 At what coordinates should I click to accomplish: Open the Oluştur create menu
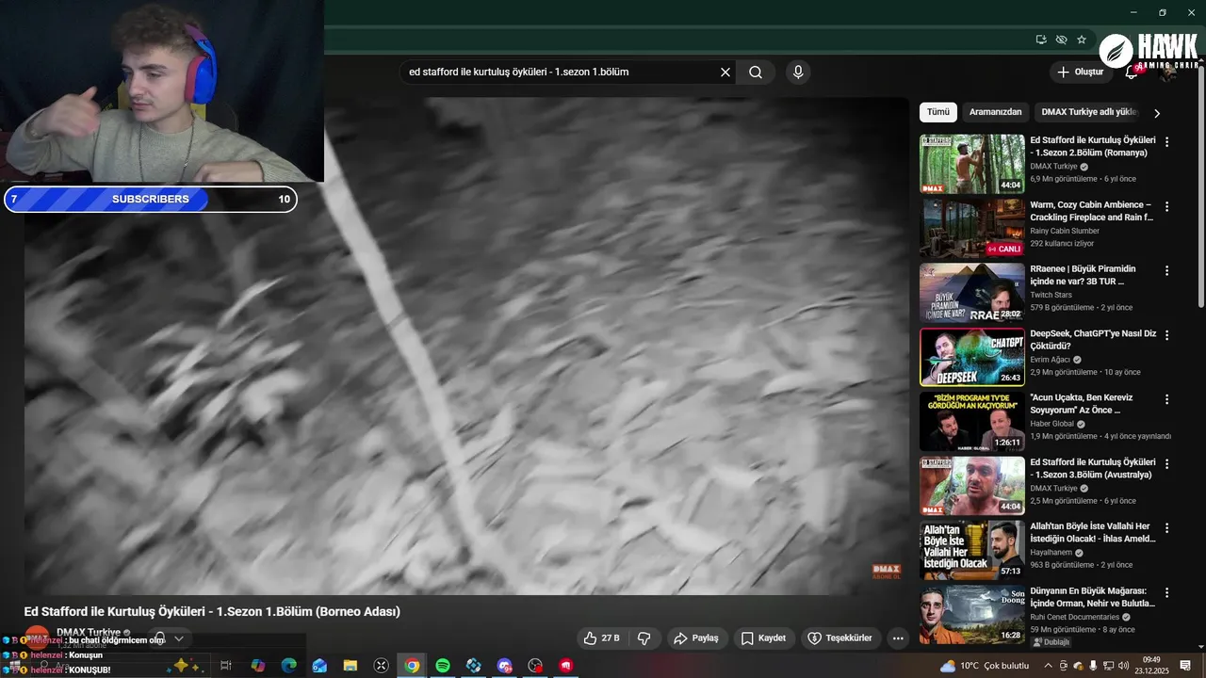point(1080,72)
